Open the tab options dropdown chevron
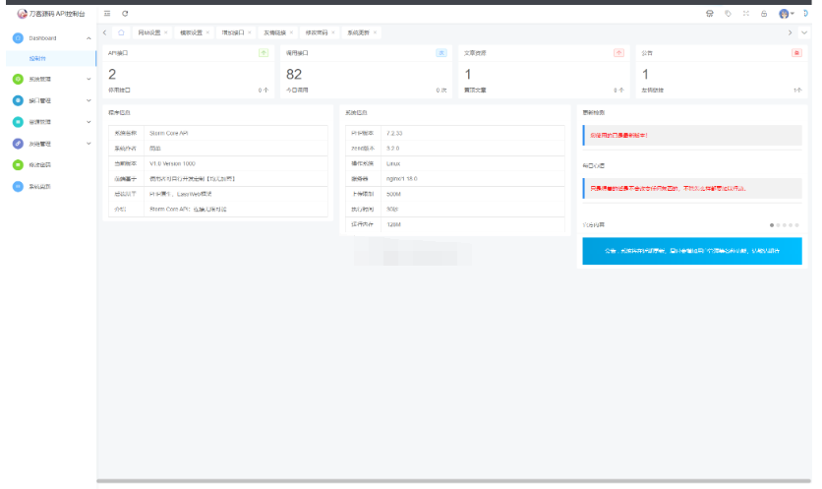822x489 pixels. pos(804,32)
